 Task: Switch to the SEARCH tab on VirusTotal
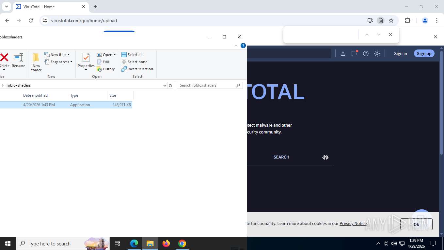[x=281, y=157]
